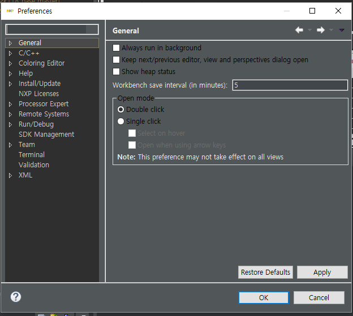Open Install/Update preferences page

[x=40, y=84]
